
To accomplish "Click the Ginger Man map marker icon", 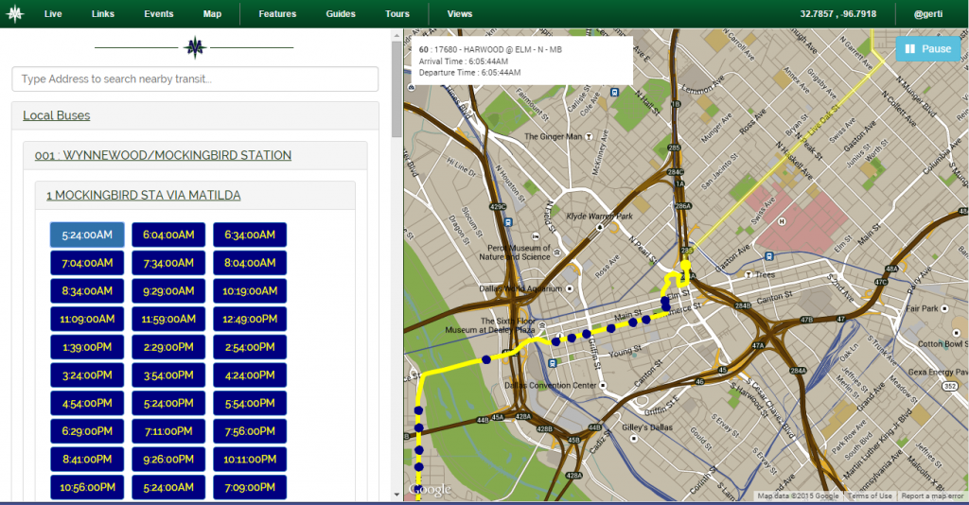I will [x=590, y=136].
